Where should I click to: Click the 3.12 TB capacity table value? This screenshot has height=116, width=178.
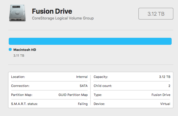165,77
